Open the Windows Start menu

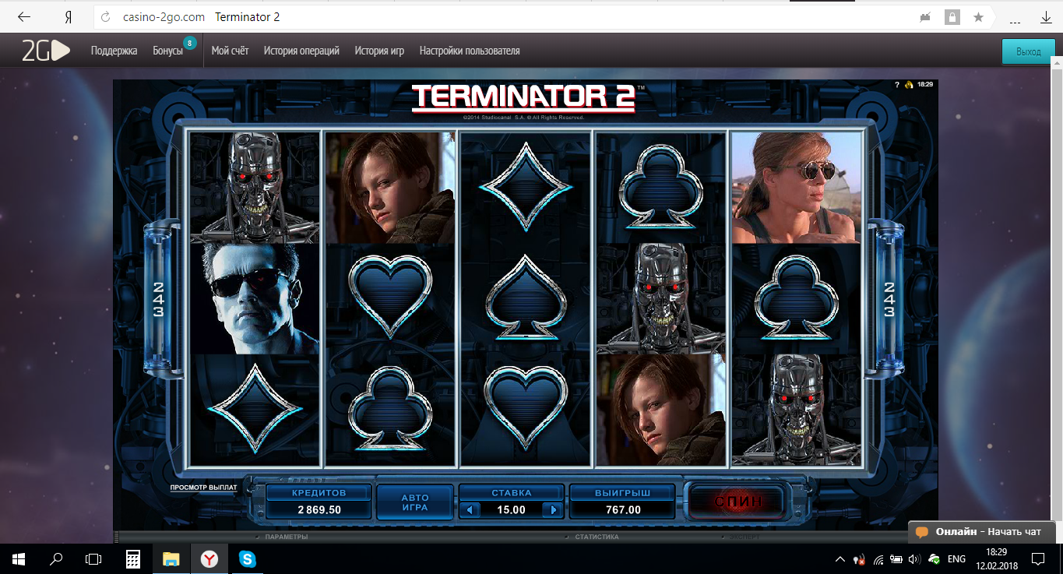pos(19,558)
